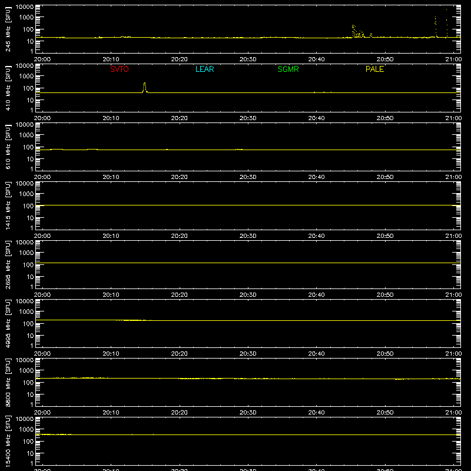Select the 410 MHz [SFU] axis title
The image size is (471, 471).
8,88
